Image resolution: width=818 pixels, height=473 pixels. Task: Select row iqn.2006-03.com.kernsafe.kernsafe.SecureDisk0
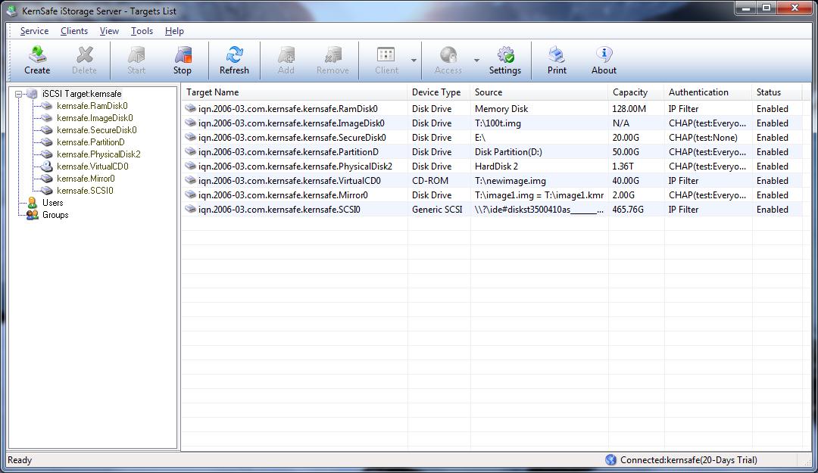pyautogui.click(x=492, y=138)
